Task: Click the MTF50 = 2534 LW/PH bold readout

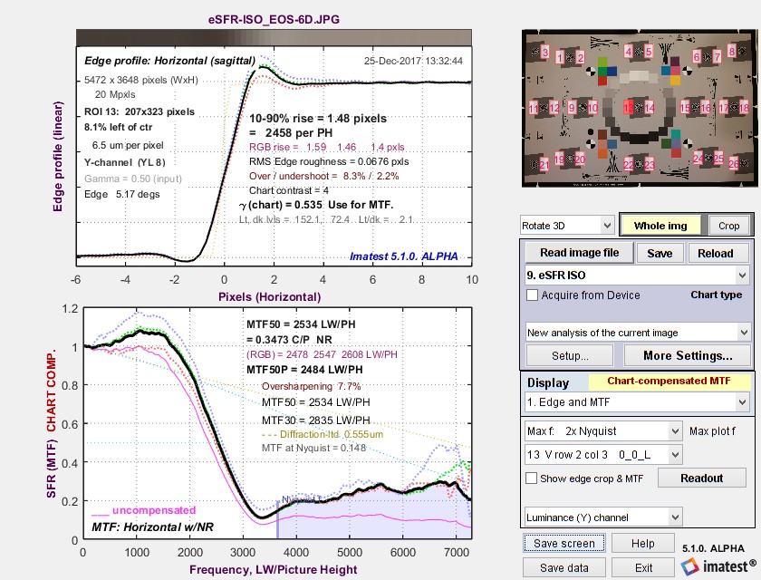Action: pos(301,324)
